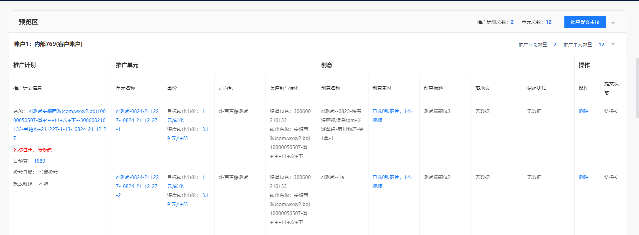Screen dimensions: 639x235
Task: Click the 单元总数 count 12
Action: [548, 22]
